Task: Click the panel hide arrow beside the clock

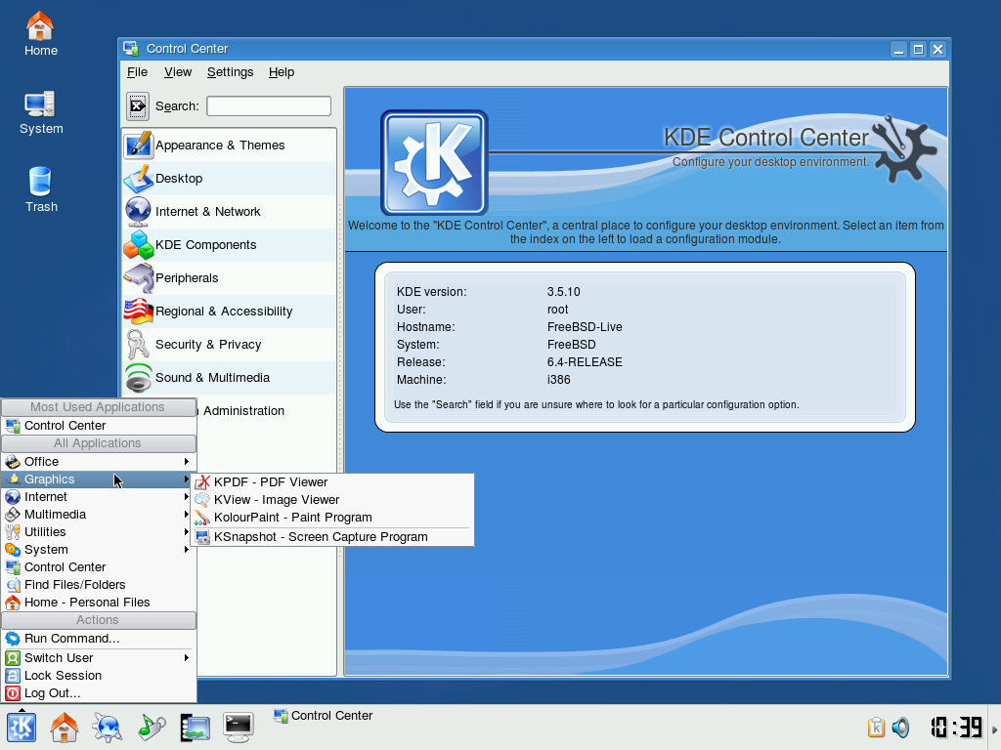Action: (995, 728)
